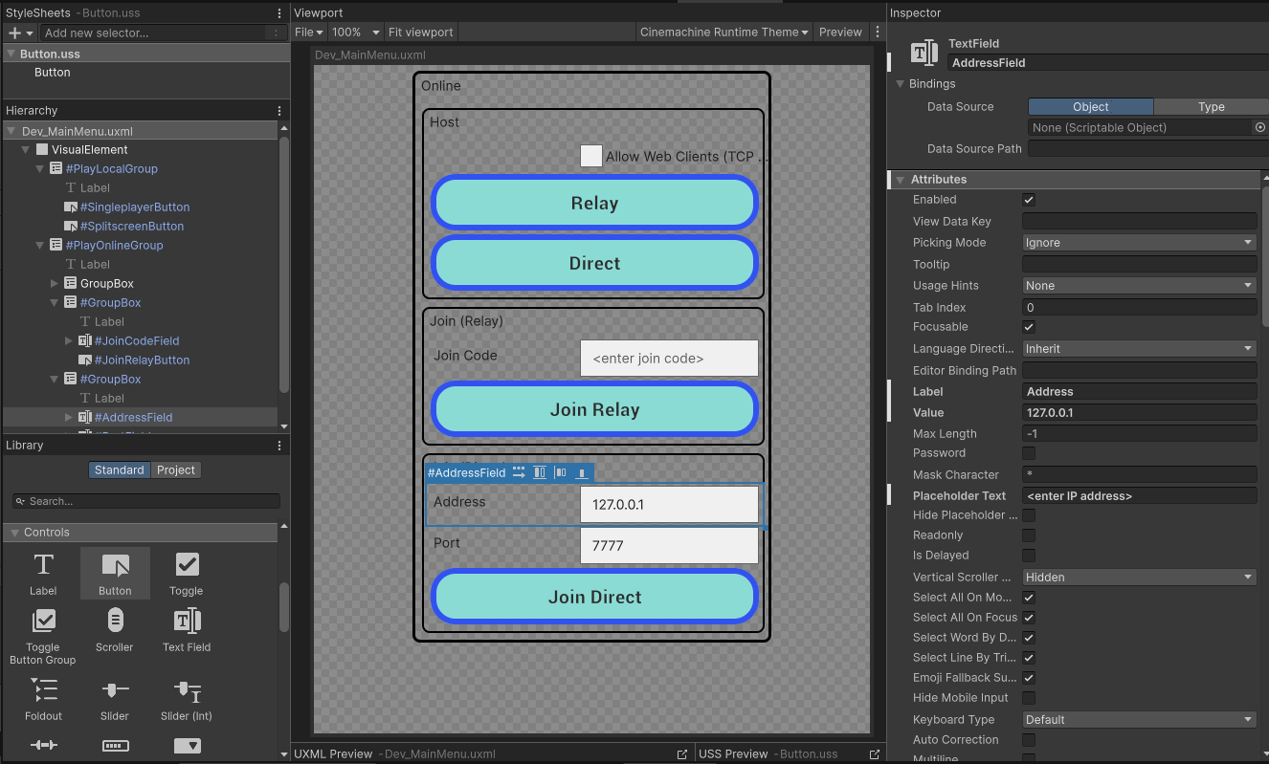Open the 100% zoom dropdown
The height and width of the screenshot is (764, 1269).
pyautogui.click(x=355, y=32)
